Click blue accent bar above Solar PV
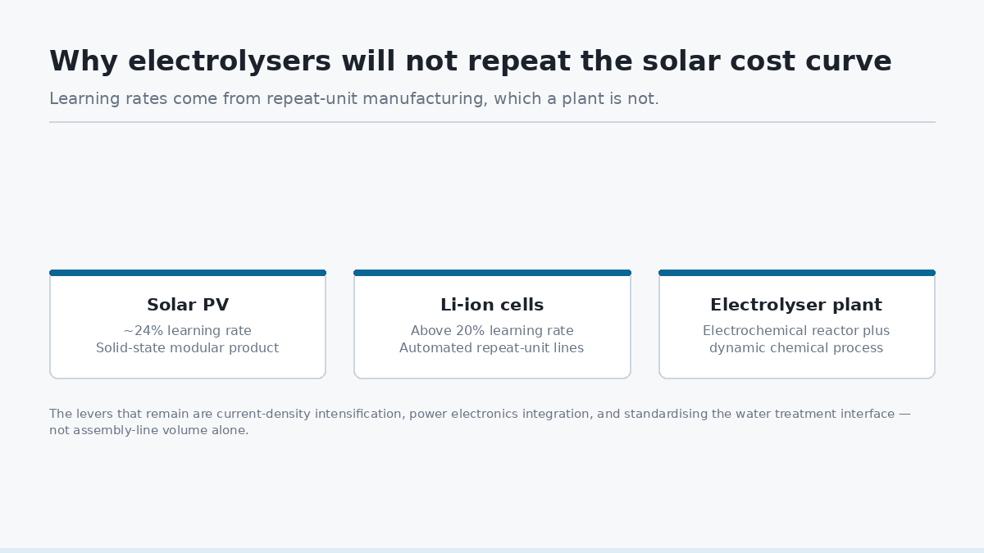 188,273
